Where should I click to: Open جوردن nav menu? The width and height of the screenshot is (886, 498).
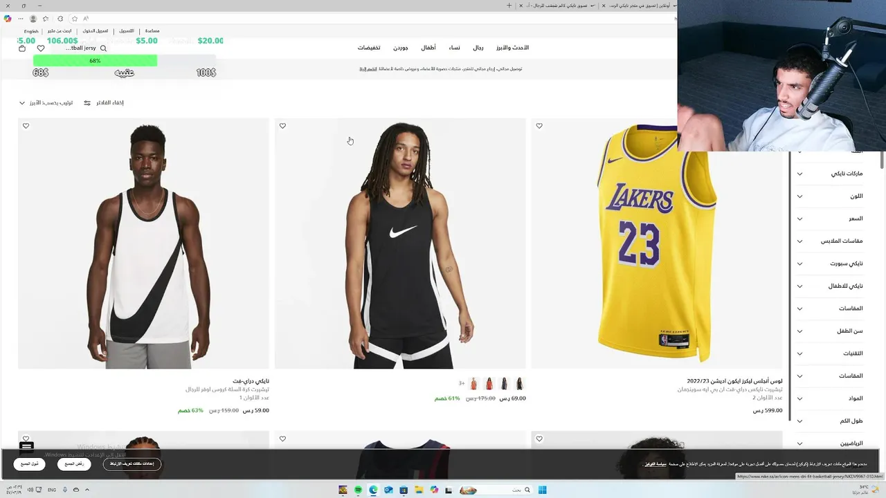pos(400,48)
